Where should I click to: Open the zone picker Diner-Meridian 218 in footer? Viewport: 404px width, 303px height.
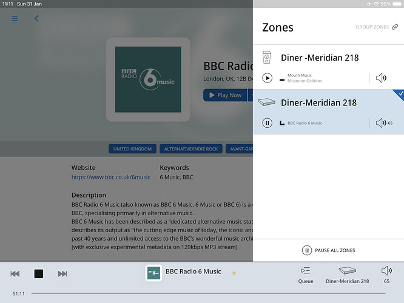(348, 275)
